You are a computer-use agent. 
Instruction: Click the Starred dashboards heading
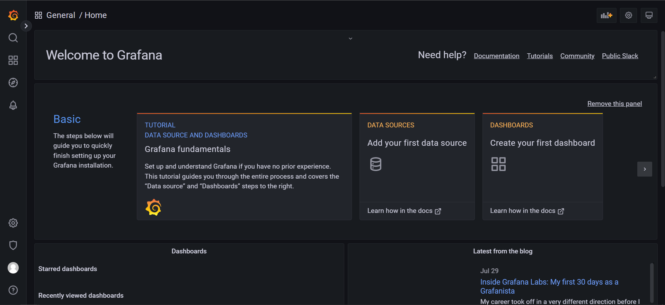pos(68,269)
